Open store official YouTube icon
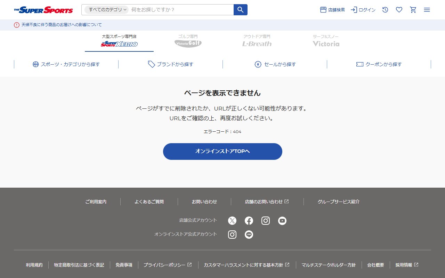Image resolution: width=445 pixels, height=278 pixels. [282, 221]
